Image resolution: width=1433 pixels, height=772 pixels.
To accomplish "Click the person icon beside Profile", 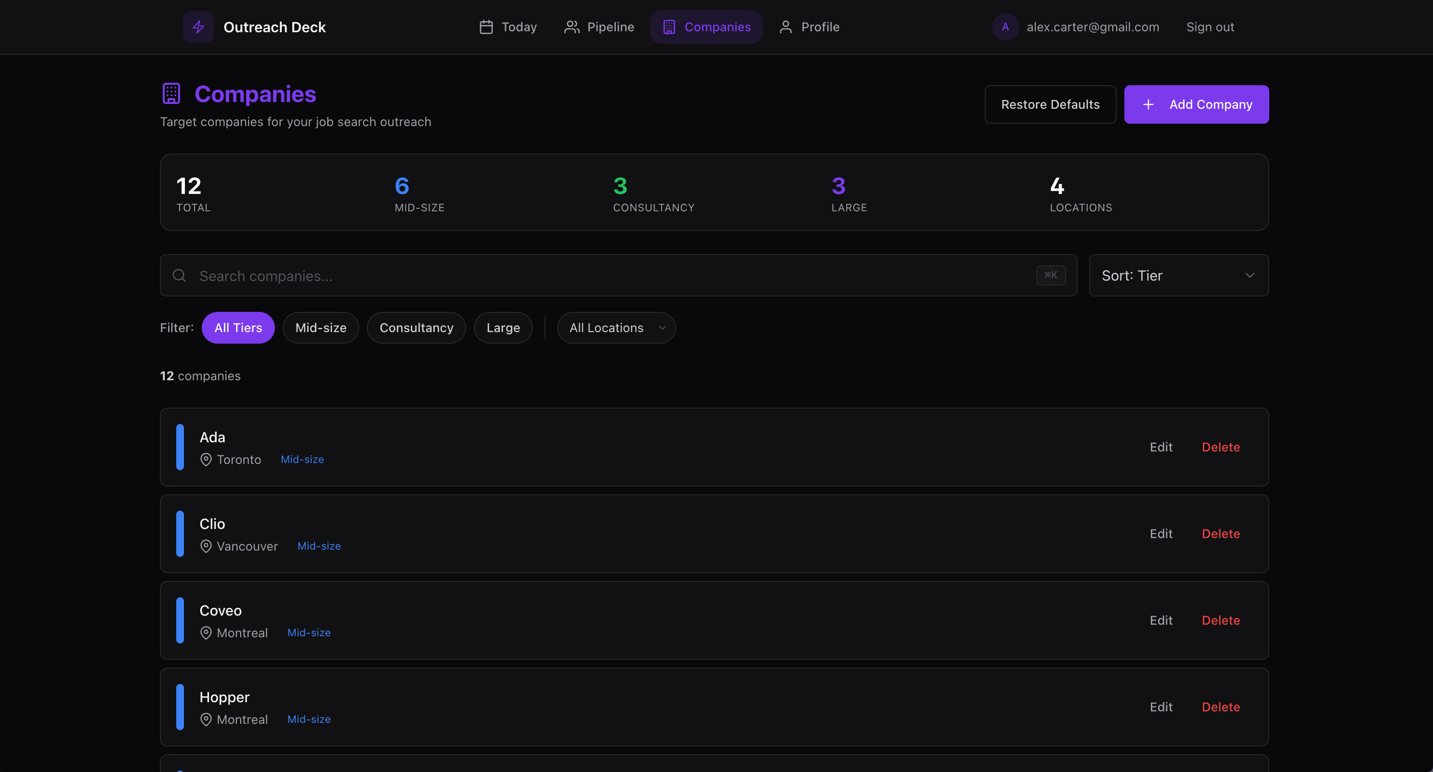I will [785, 26].
